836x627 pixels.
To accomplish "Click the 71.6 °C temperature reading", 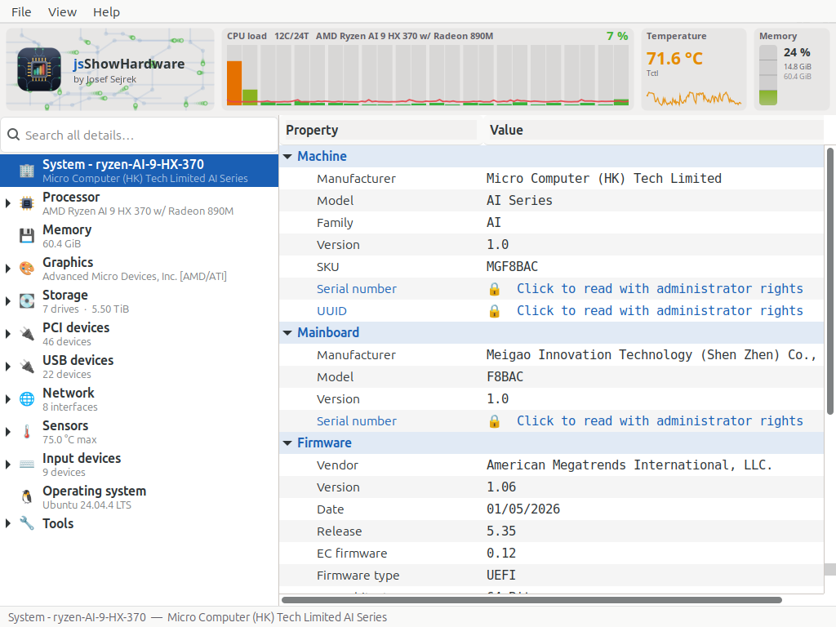I will click(674, 58).
